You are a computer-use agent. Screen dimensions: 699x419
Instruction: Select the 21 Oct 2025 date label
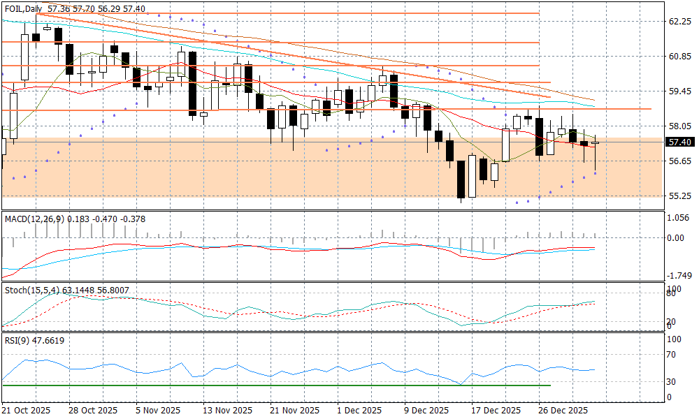[27, 410]
